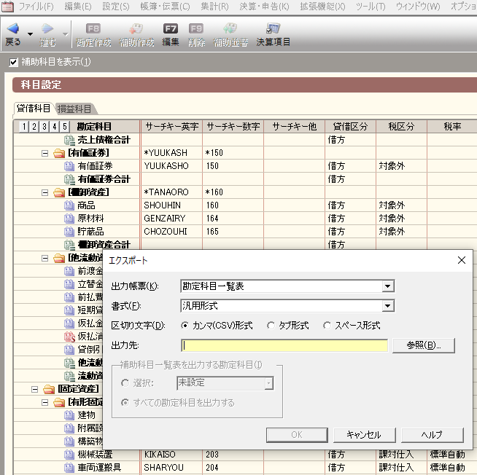Click the 出力先 path input field
Viewport: 477px width, 475px height.
284,345
